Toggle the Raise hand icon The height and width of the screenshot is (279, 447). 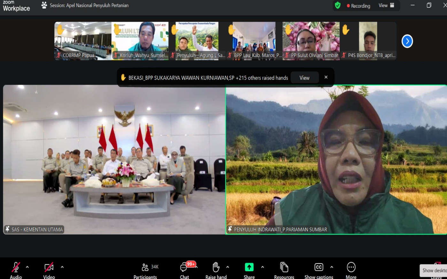216,267
